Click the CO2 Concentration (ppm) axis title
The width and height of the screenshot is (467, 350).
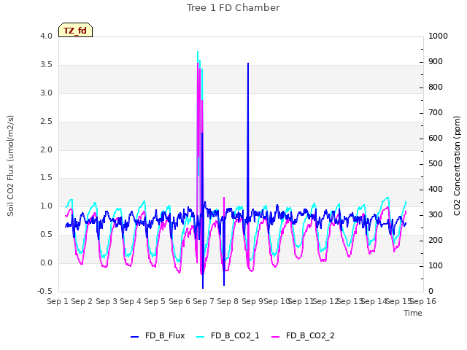pyautogui.click(x=457, y=166)
